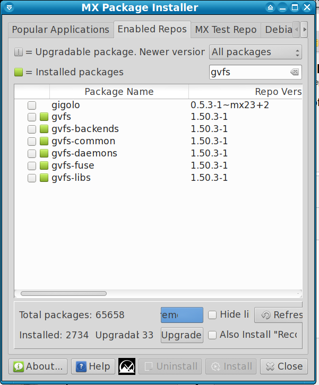Switch to the Debian tab

tap(277, 30)
